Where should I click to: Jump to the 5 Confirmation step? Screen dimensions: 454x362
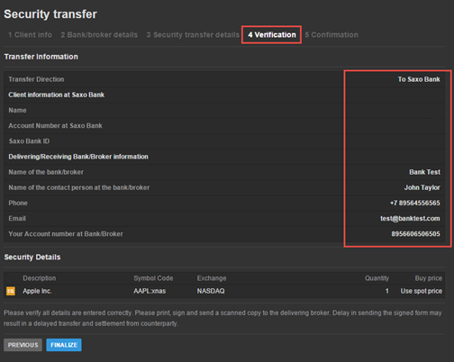[x=331, y=35]
